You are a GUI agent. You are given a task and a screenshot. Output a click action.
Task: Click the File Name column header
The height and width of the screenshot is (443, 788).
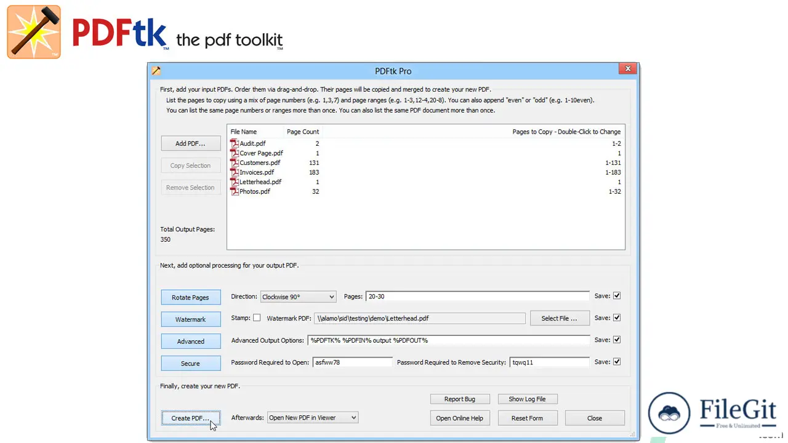(244, 132)
